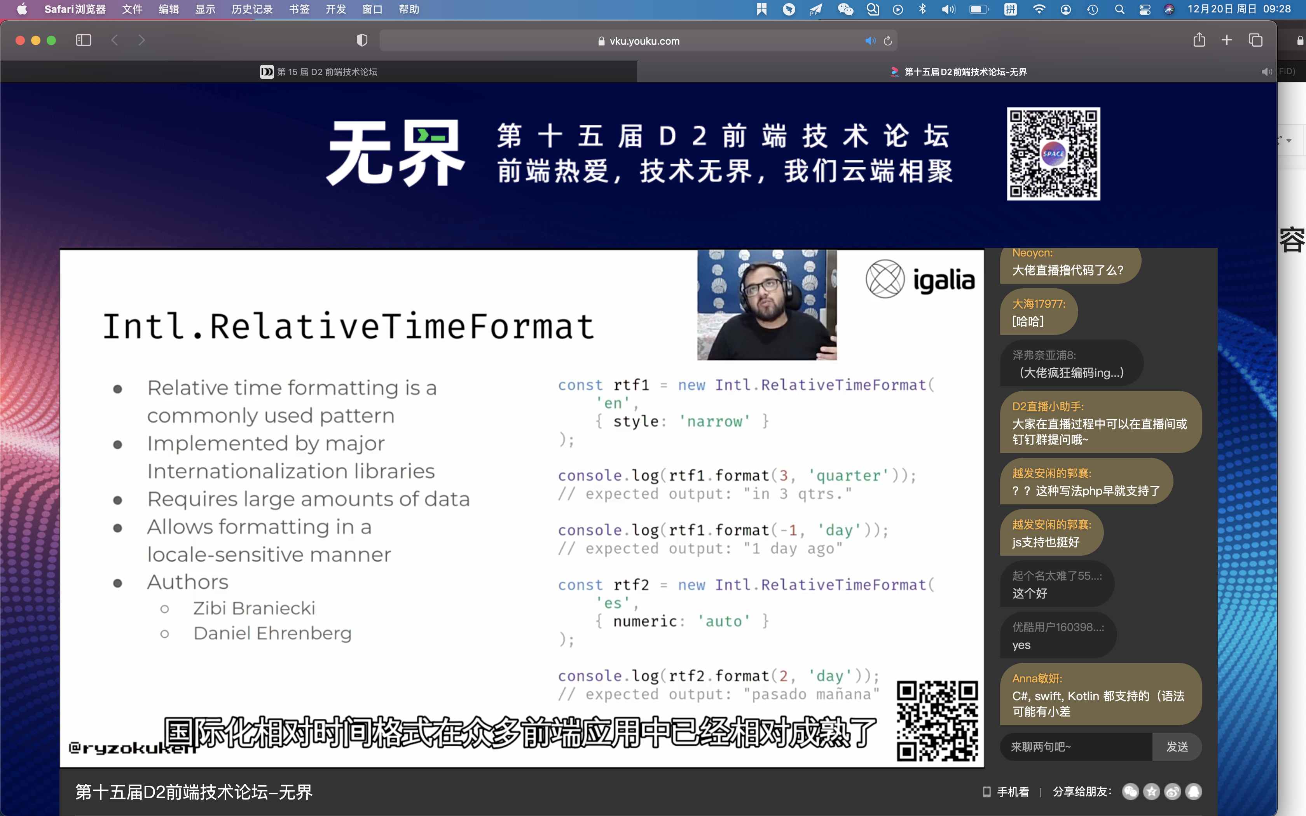This screenshot has width=1306, height=816.
Task: Go forward to next page
Action: point(141,40)
